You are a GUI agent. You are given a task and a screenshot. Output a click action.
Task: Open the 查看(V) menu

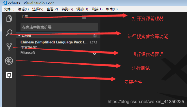click(x=52, y=9)
